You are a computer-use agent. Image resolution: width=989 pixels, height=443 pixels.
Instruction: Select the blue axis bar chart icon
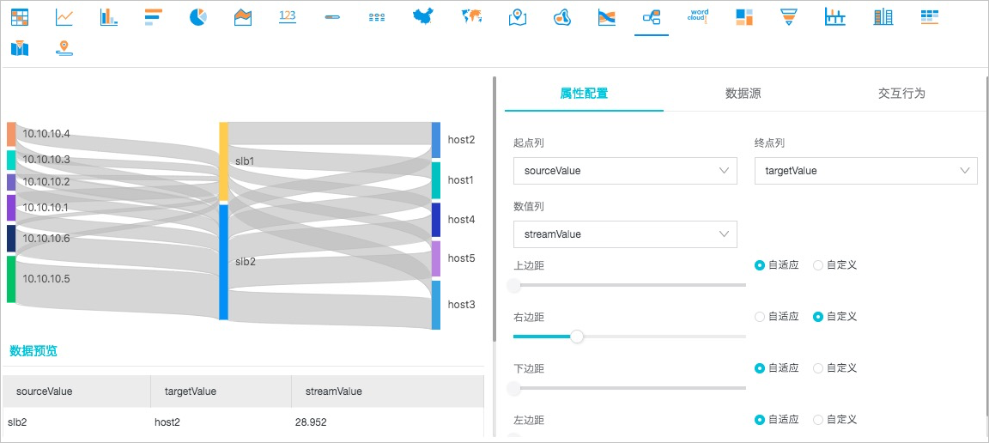(835, 17)
